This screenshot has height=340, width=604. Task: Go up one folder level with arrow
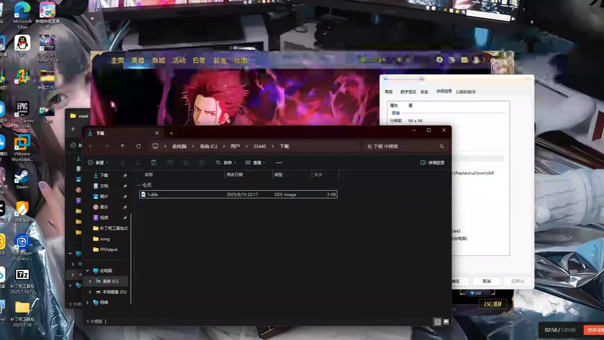coord(122,146)
